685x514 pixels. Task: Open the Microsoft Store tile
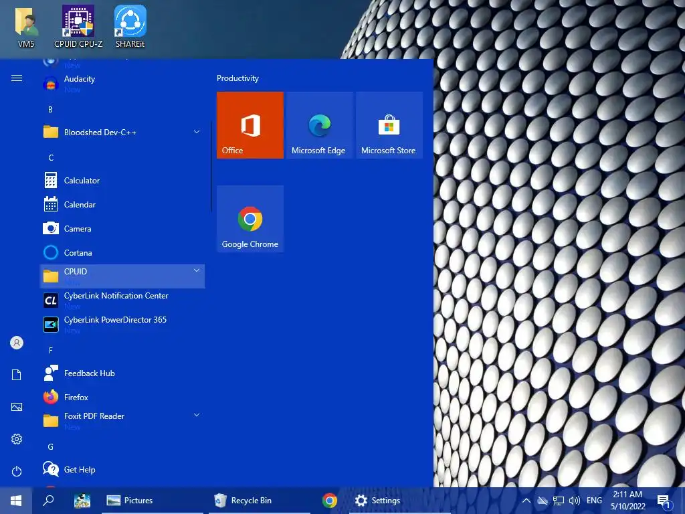389,125
